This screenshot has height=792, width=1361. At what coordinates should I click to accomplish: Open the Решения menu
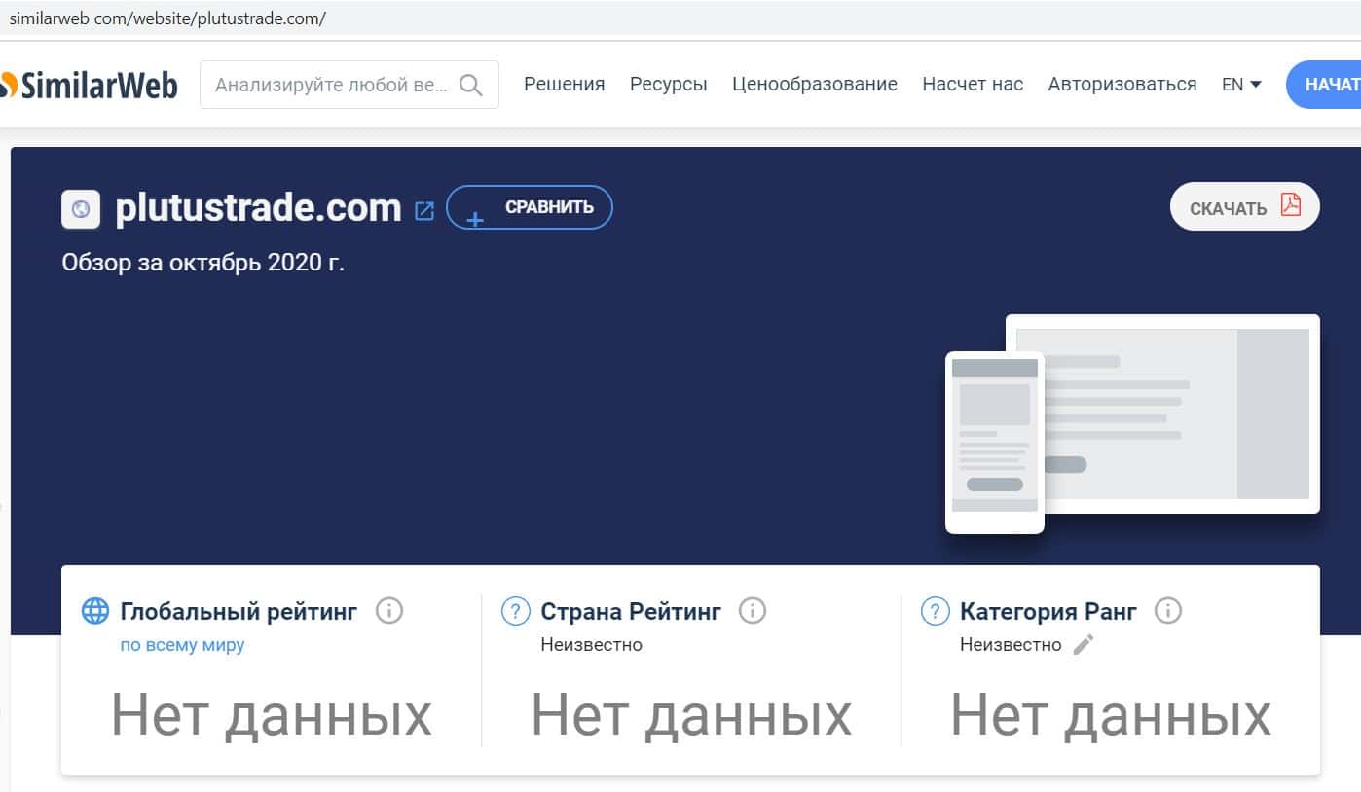tap(565, 85)
